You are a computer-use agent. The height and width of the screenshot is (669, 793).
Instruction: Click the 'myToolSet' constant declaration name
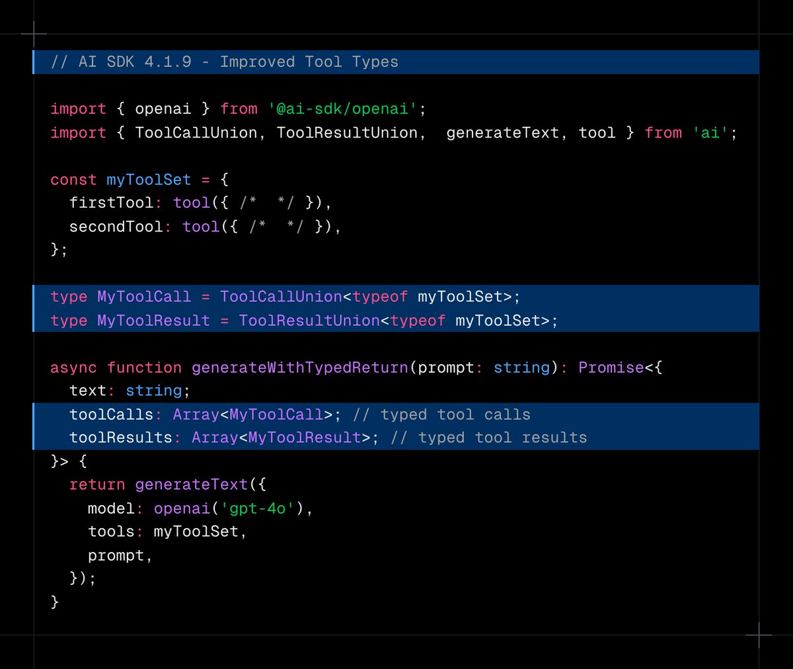click(149, 180)
